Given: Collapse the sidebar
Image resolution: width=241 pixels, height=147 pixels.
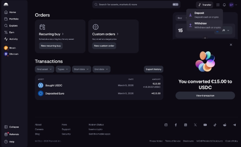Looking at the screenshot, I should (x=12, y=127).
